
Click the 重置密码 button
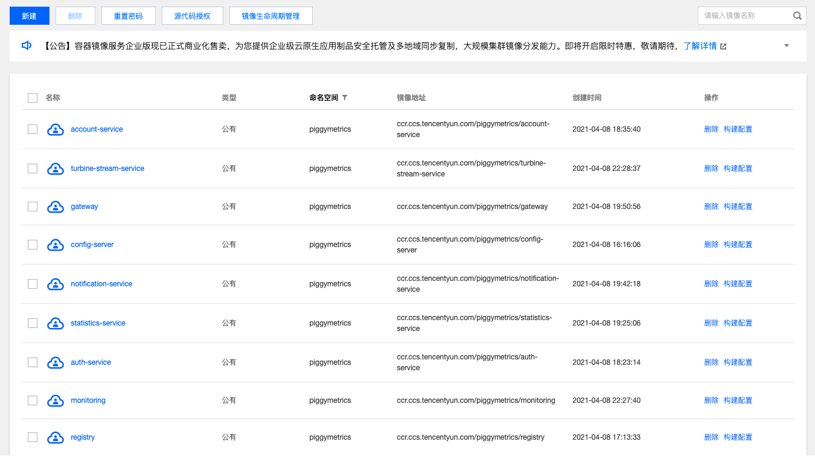click(129, 16)
